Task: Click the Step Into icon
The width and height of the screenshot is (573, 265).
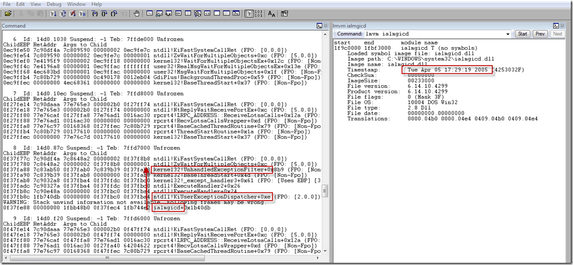Action: click(94, 14)
